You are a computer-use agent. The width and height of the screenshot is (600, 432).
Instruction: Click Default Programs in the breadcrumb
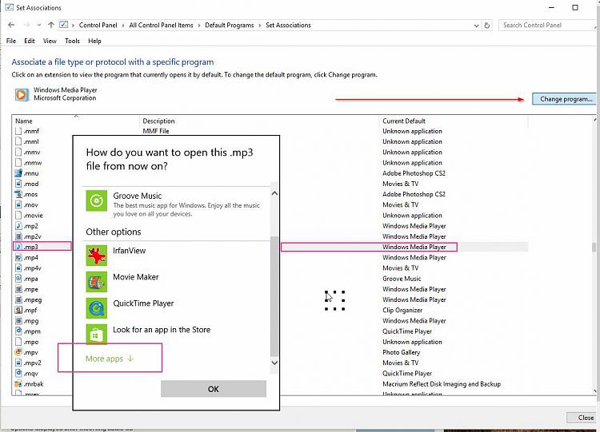coord(230,26)
